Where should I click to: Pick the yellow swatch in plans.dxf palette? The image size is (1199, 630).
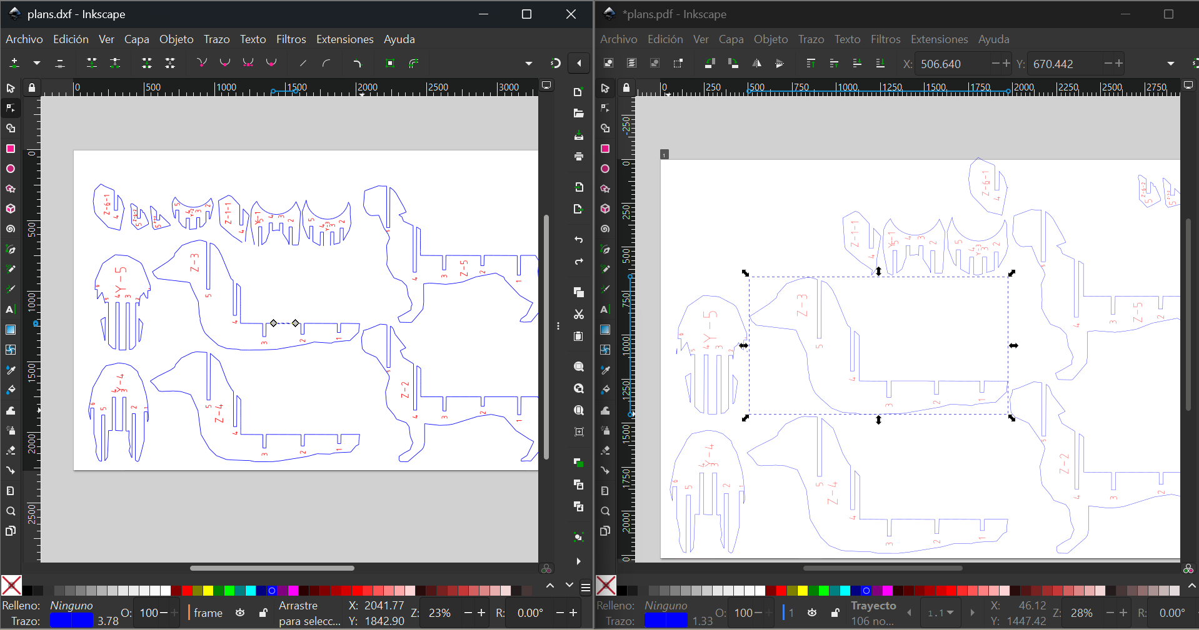tap(208, 591)
